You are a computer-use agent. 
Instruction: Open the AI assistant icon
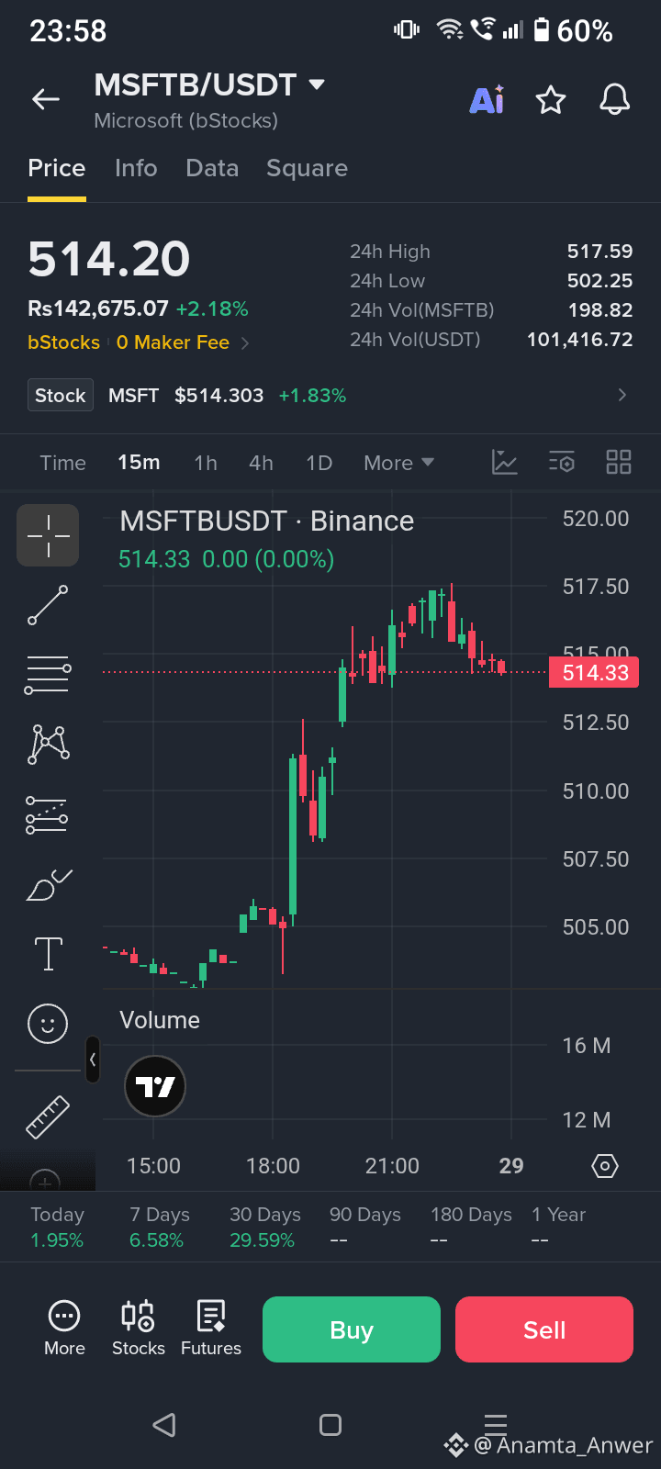pyautogui.click(x=487, y=99)
